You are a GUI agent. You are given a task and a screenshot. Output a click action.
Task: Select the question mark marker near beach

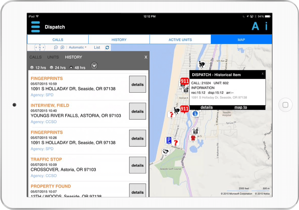(171, 115)
